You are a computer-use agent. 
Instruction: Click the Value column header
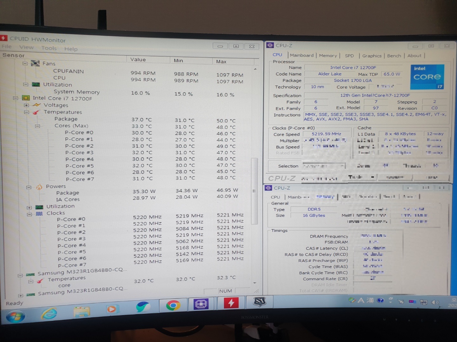pos(148,60)
